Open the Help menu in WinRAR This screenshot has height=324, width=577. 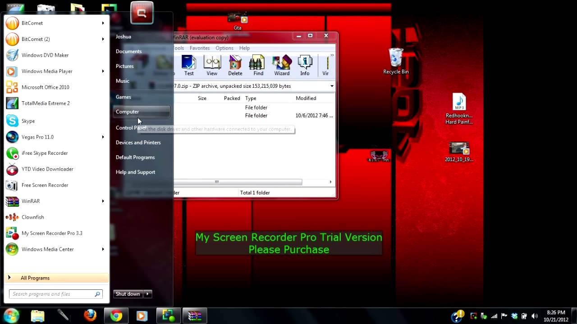tap(244, 48)
